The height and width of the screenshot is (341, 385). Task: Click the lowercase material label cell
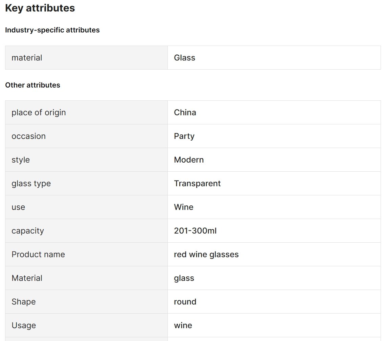point(86,58)
